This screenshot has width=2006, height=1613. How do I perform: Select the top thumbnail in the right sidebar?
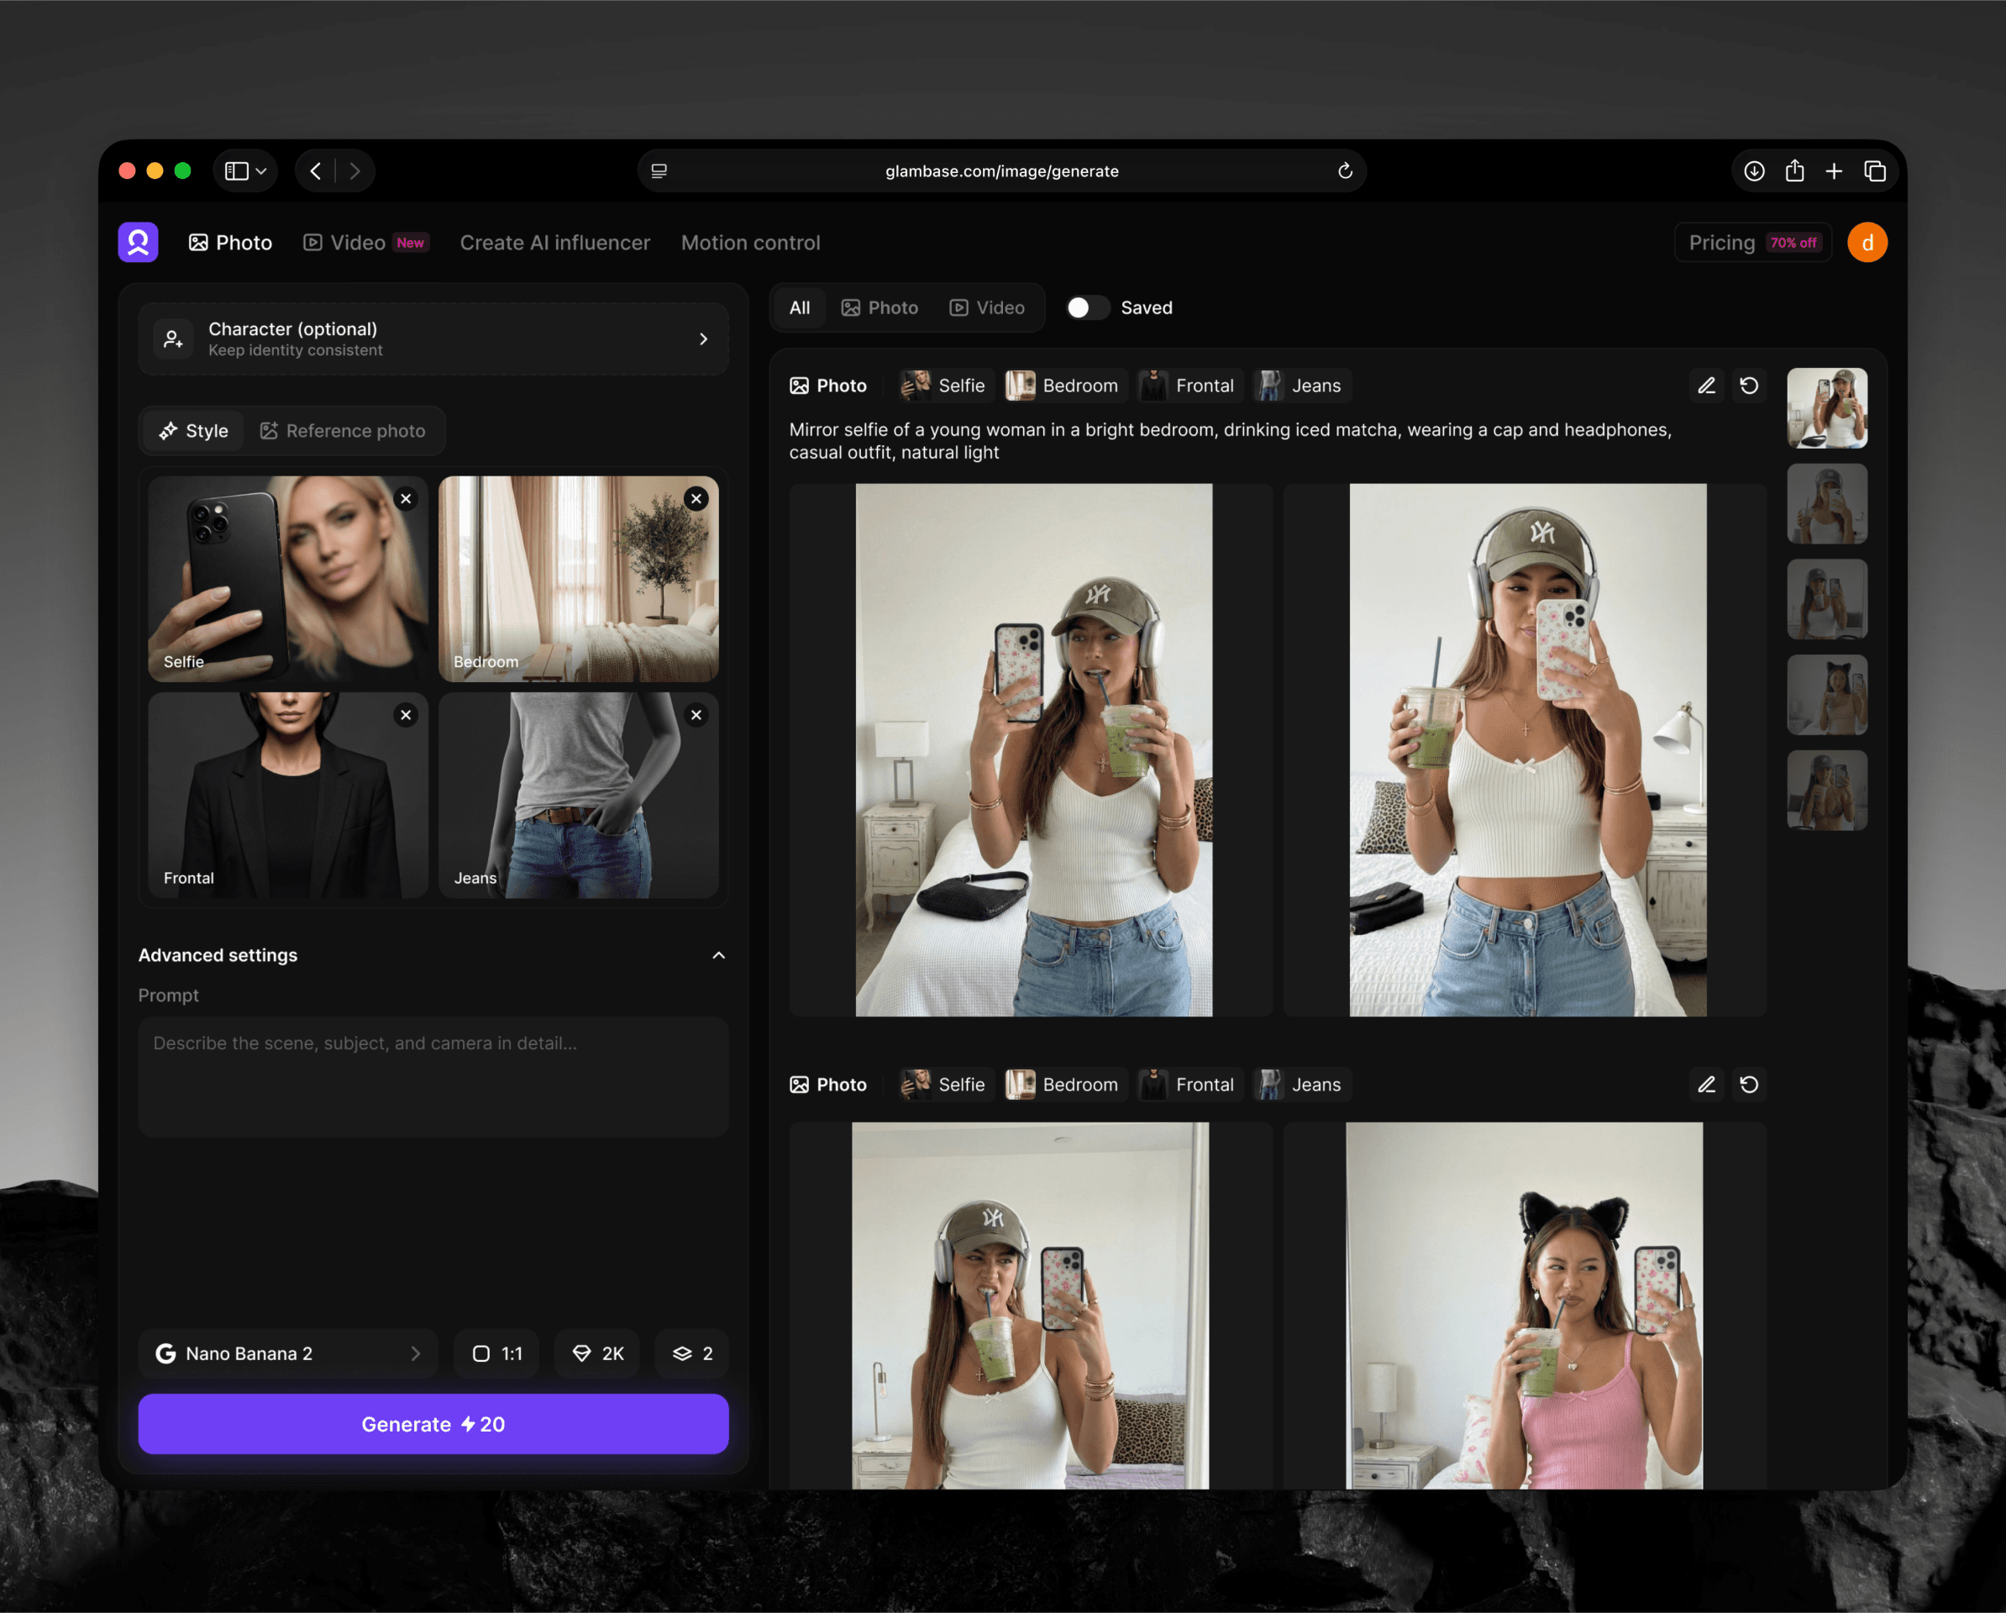pos(1826,407)
